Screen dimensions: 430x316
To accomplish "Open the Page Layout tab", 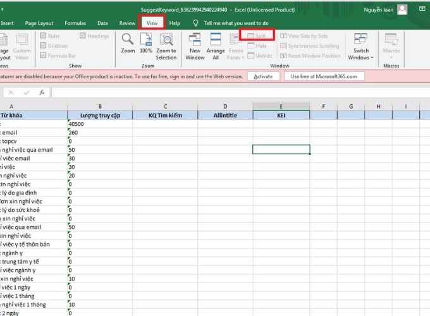I will coord(39,23).
